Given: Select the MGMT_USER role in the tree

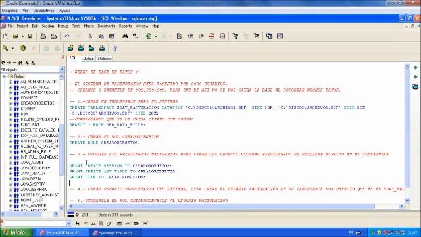Looking at the screenshot, I should (32, 200).
